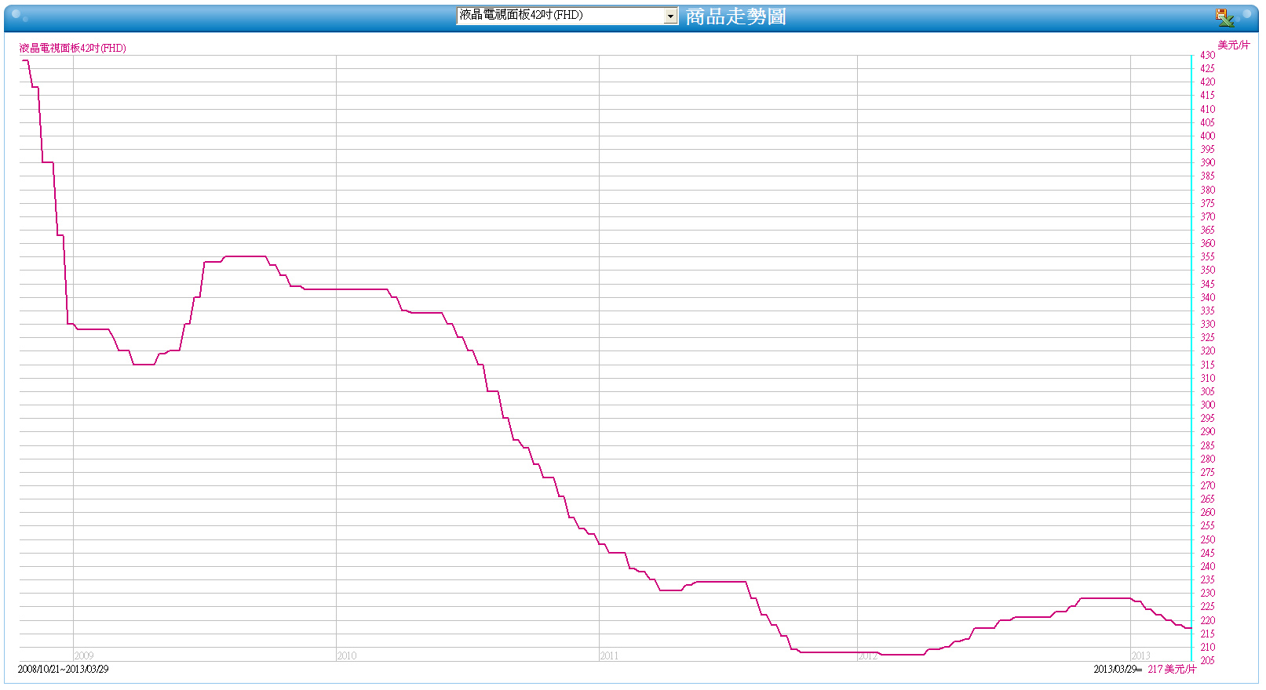
Task: Click the date range text 2008/10/21~2013/03/29
Action: 63,669
